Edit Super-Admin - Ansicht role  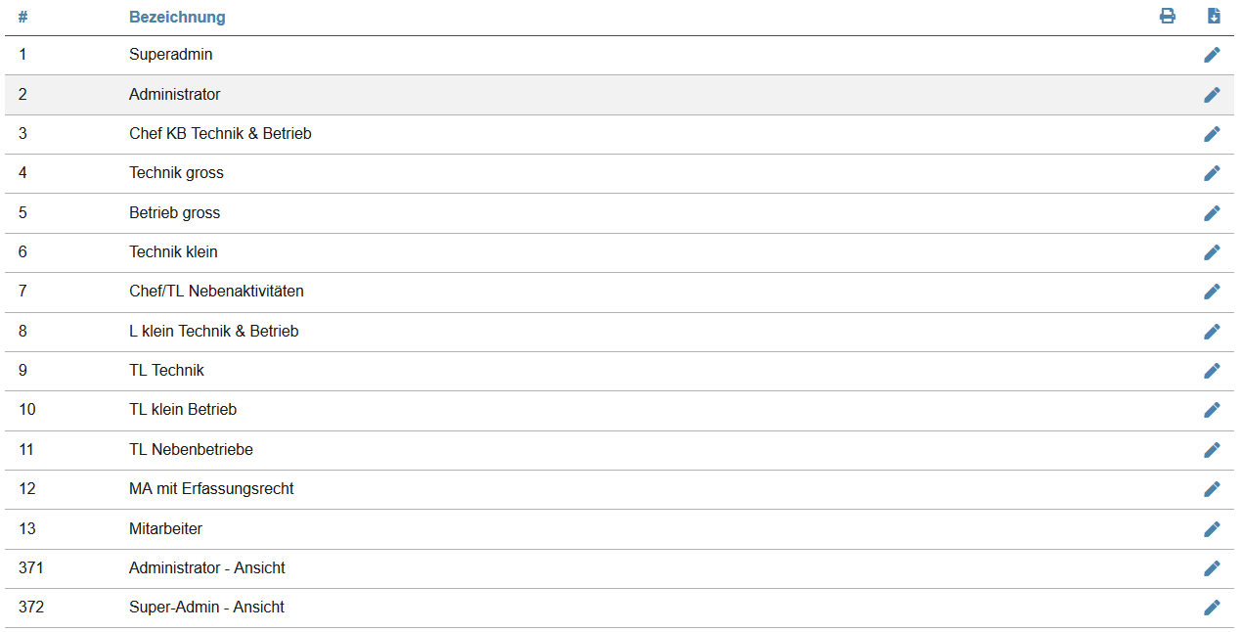tap(1212, 608)
